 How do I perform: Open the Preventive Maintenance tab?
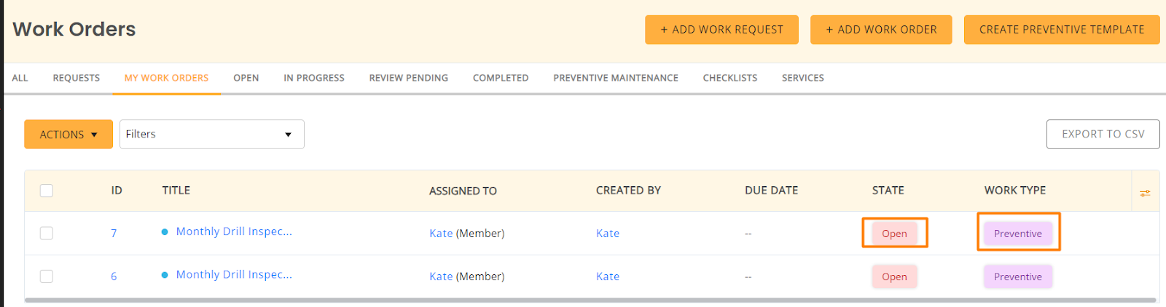(x=616, y=78)
